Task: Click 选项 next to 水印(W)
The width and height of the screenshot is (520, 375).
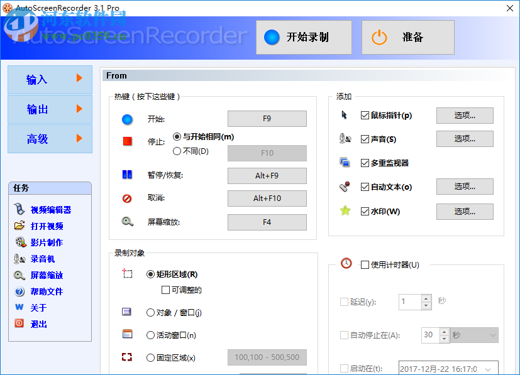Action: point(464,211)
